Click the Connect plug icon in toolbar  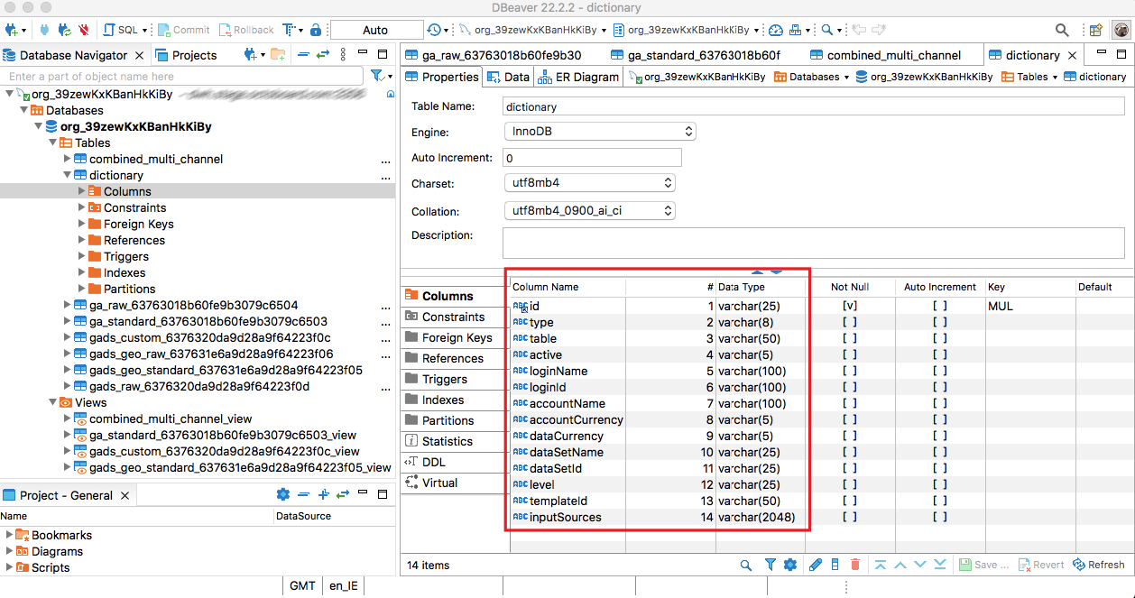coord(45,30)
